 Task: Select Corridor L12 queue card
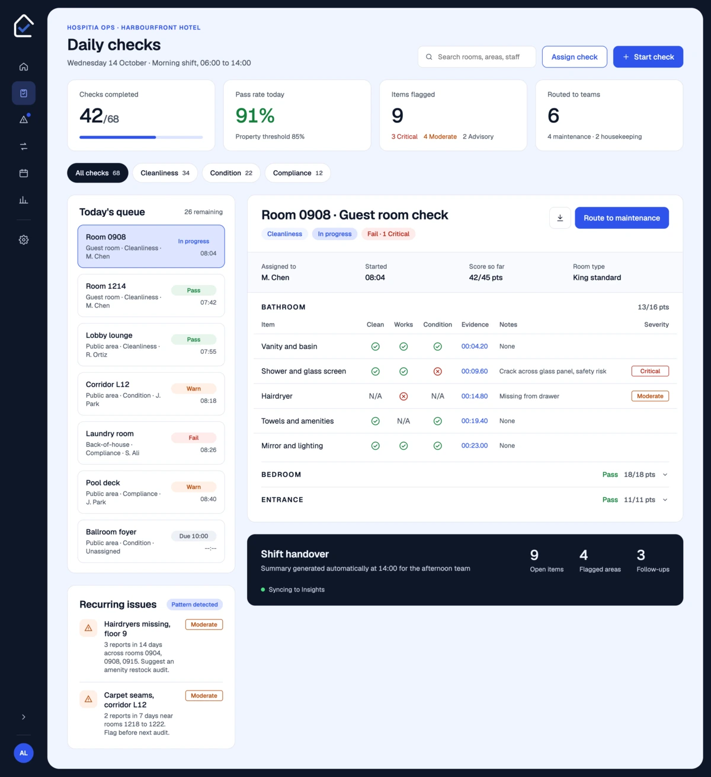click(151, 394)
